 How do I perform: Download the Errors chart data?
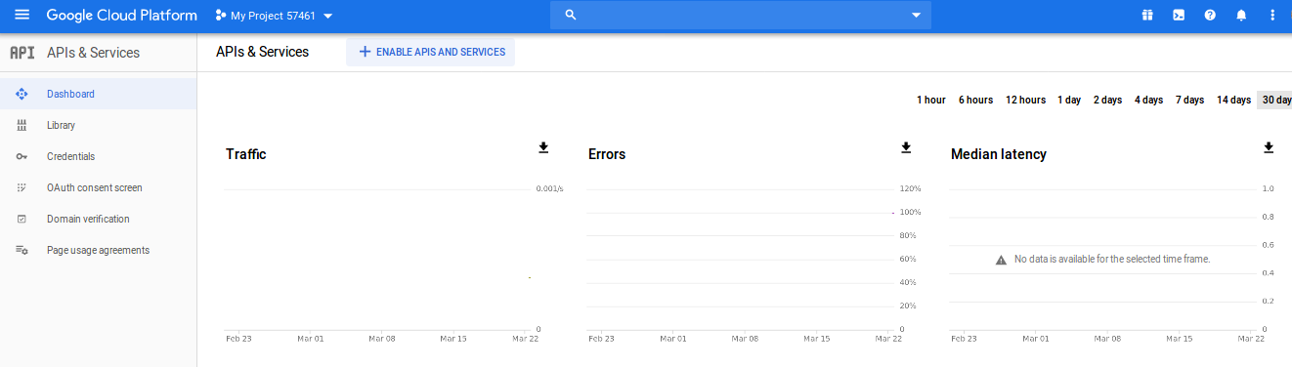[906, 147]
